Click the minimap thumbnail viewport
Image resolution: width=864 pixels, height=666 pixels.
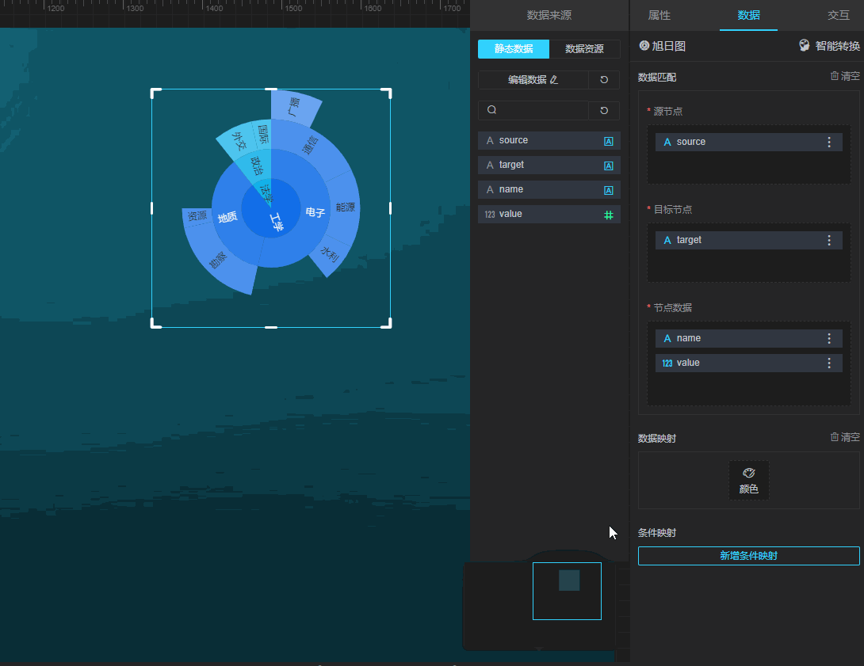[567, 591]
